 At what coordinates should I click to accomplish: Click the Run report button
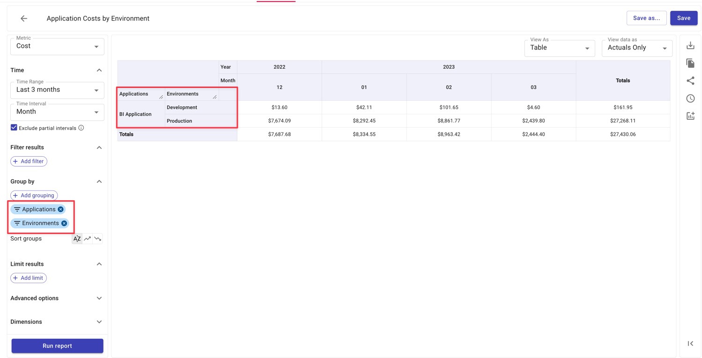click(57, 346)
